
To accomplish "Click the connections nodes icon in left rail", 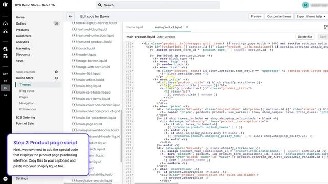I will click(x=5, y=31).
